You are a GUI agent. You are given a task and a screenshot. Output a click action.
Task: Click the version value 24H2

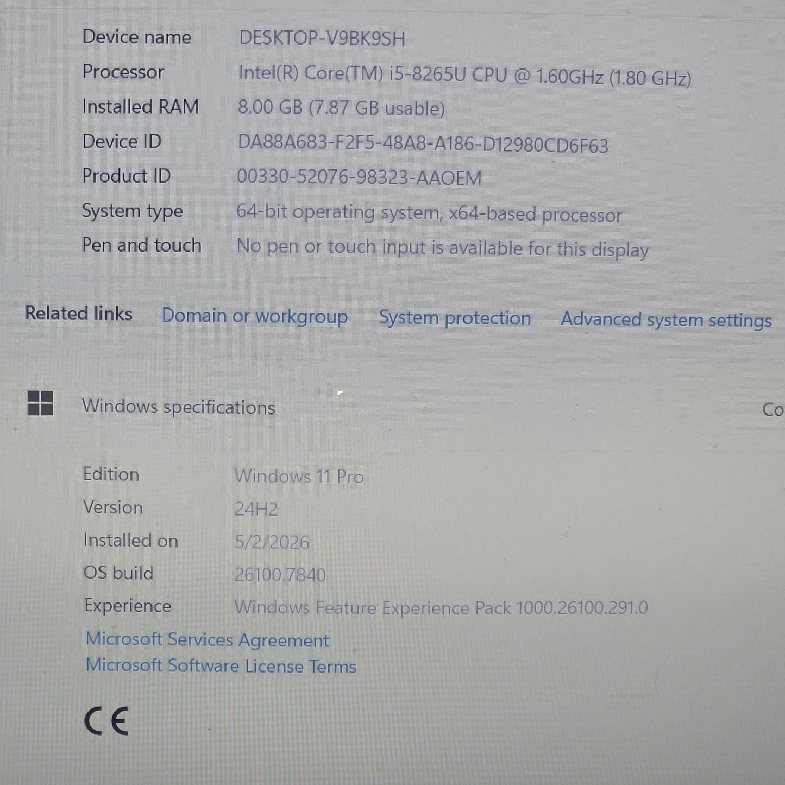pyautogui.click(x=256, y=509)
